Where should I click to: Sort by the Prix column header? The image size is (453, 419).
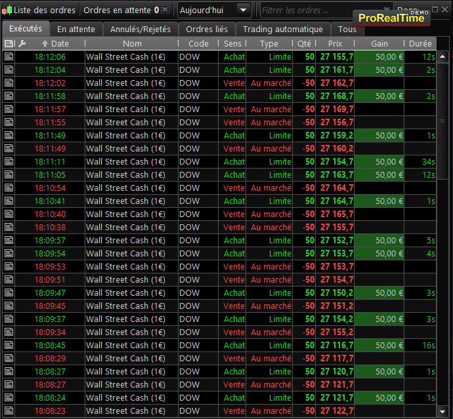click(335, 43)
